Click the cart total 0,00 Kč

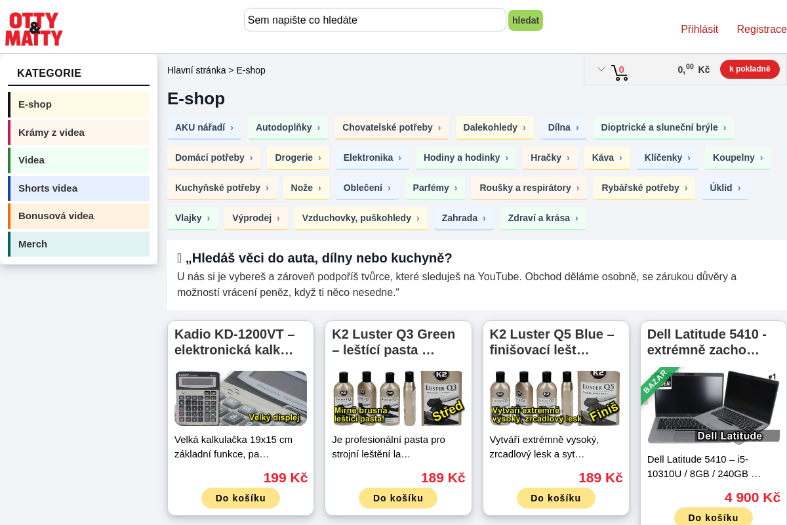point(694,68)
